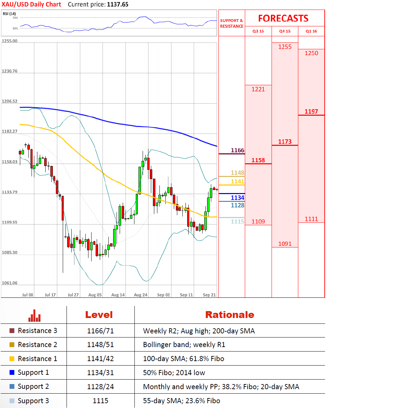
Task: Click the 1197 forecast mean value
Action: (311, 111)
